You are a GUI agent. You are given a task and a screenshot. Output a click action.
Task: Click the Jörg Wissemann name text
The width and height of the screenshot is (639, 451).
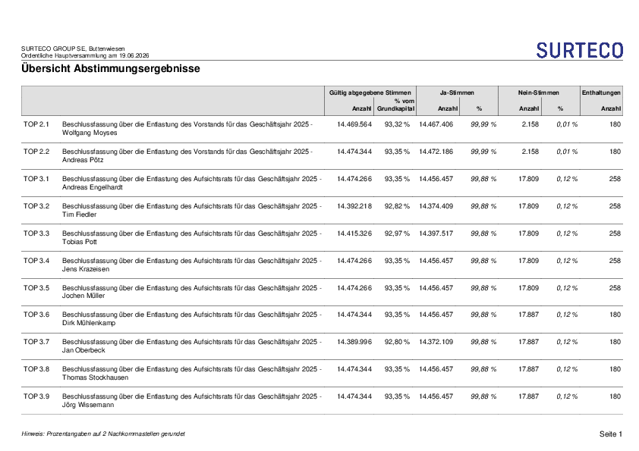pos(88,405)
